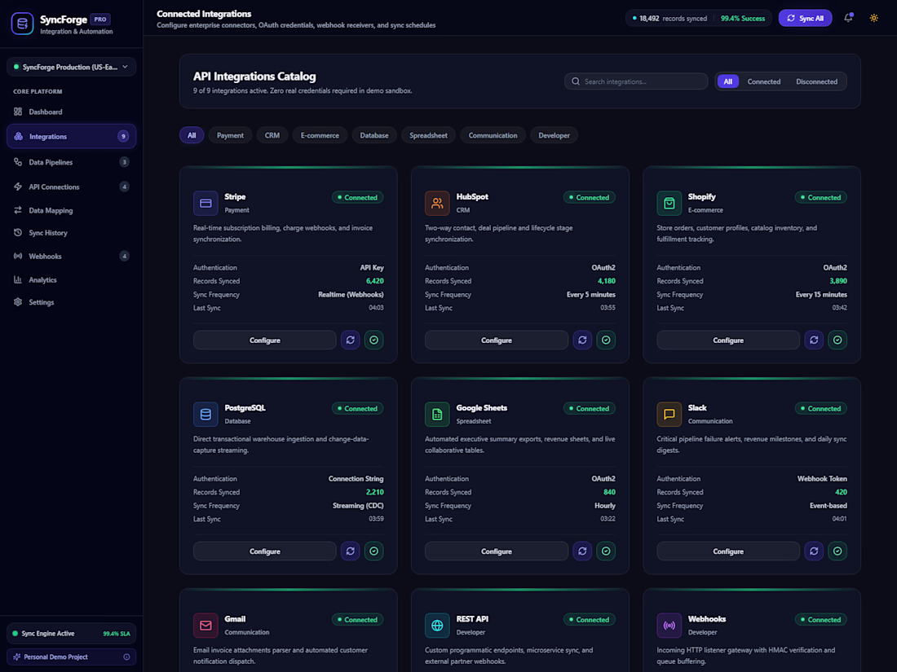Configure the PostgreSQL integration

(x=265, y=551)
